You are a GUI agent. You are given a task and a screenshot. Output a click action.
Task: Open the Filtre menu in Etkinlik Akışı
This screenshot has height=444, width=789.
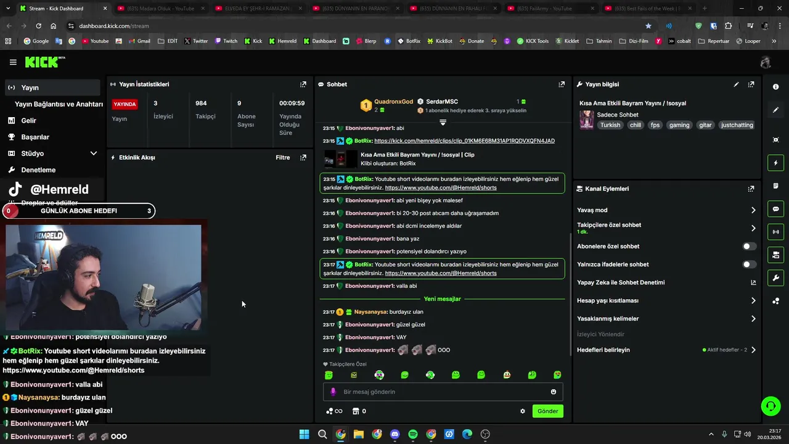(x=282, y=158)
